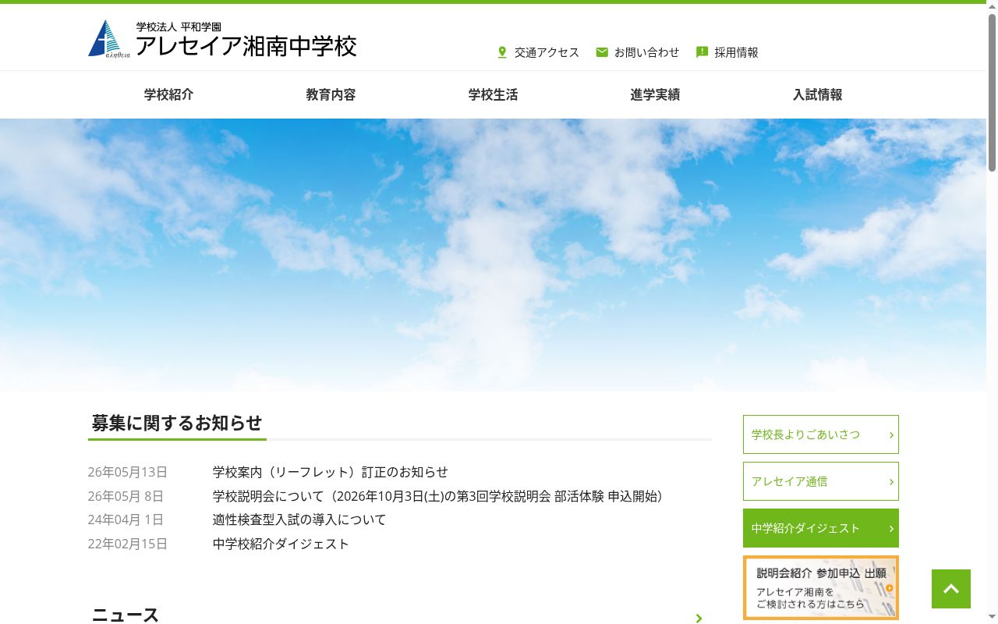Click the アレセイア通信 button
Image resolution: width=998 pixels, height=624 pixels.
[x=821, y=481]
